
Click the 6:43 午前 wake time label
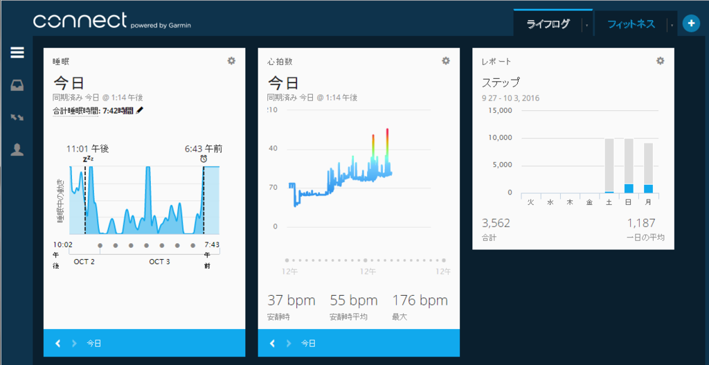point(204,148)
